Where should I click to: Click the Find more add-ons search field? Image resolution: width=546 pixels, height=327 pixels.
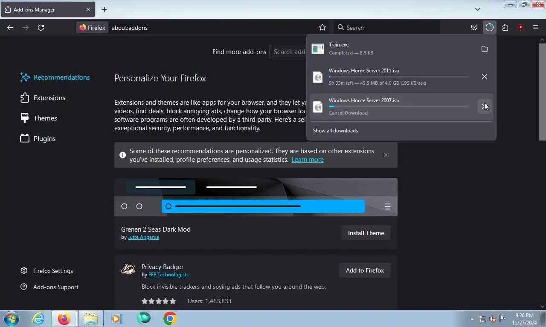click(288, 52)
